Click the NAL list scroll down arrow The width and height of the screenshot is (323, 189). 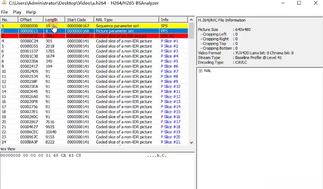[192, 142]
